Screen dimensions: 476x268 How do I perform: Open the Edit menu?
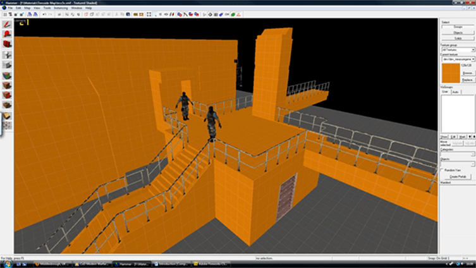click(x=18, y=8)
